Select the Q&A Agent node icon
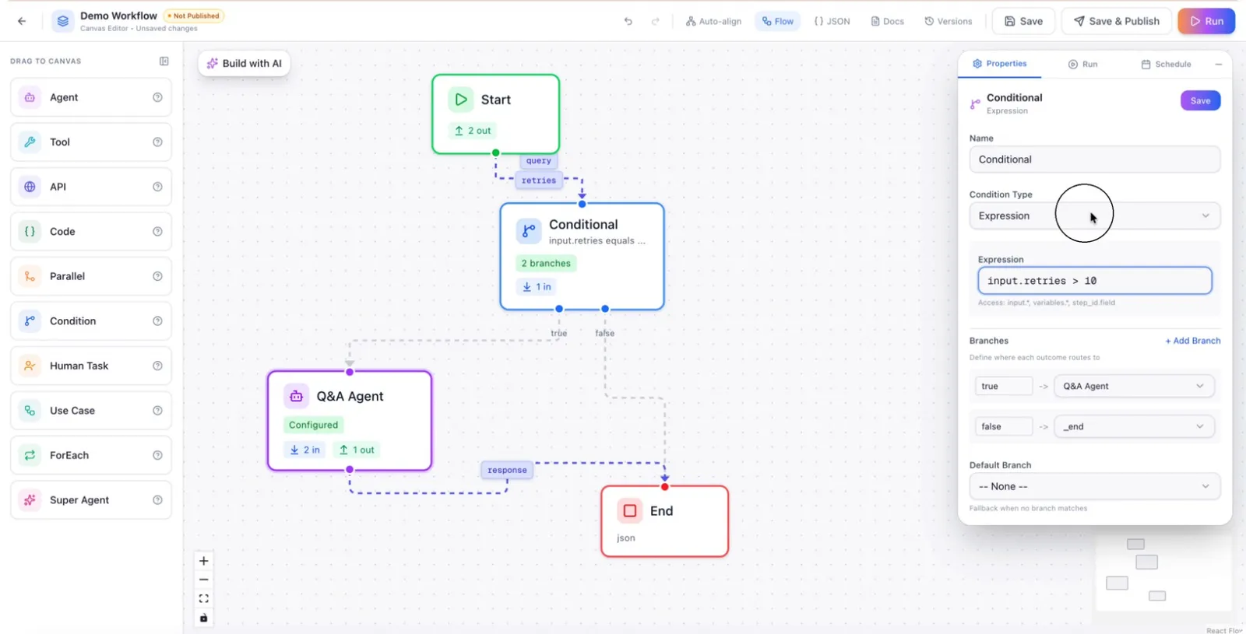 tap(296, 397)
